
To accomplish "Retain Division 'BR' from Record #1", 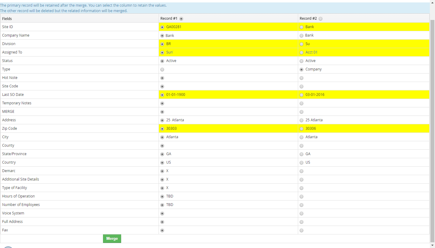I will tap(162, 44).
